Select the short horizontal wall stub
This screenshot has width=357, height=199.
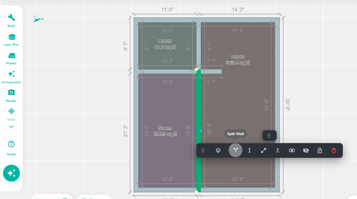(x=211, y=72)
